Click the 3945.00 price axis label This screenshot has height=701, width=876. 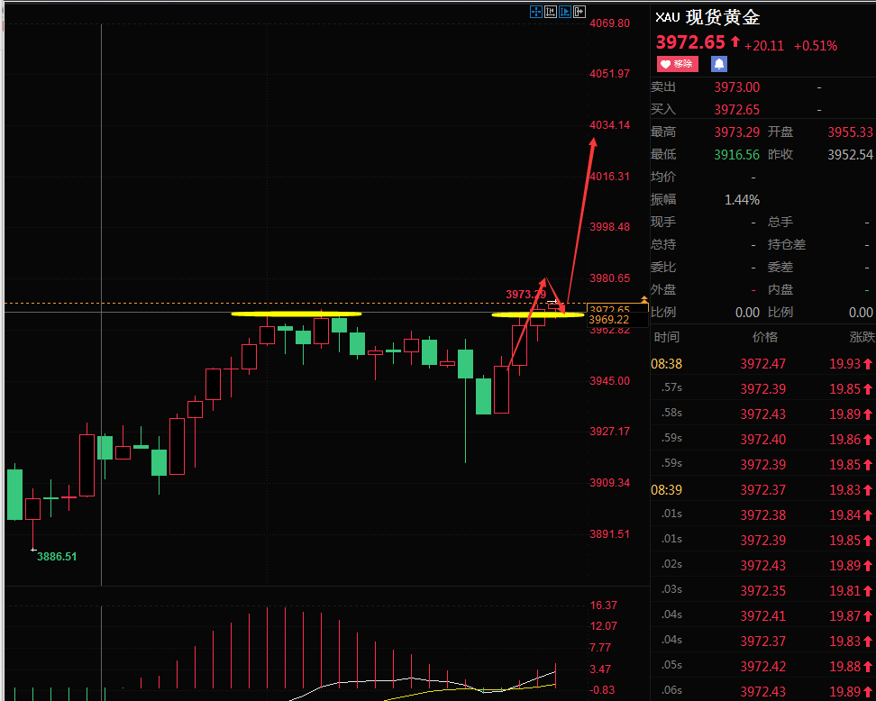click(x=609, y=381)
